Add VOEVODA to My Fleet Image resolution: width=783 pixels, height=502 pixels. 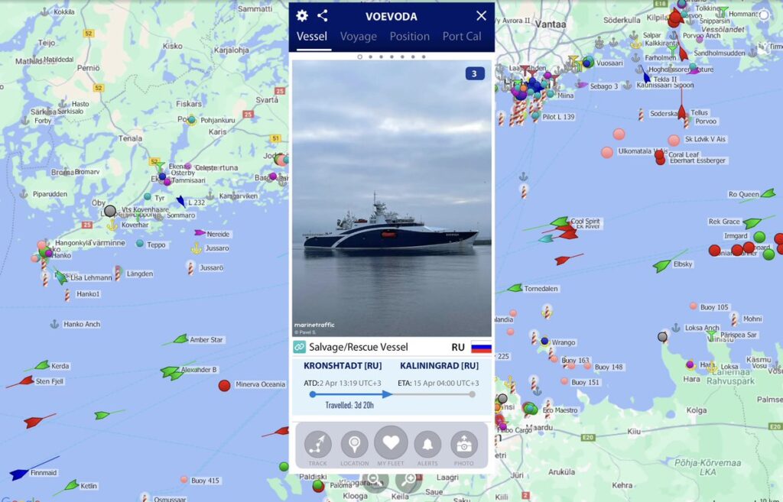pos(391,445)
